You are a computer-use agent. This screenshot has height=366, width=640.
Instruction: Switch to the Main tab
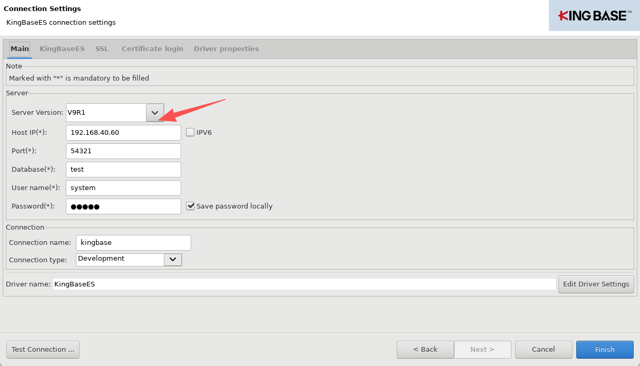coord(20,49)
